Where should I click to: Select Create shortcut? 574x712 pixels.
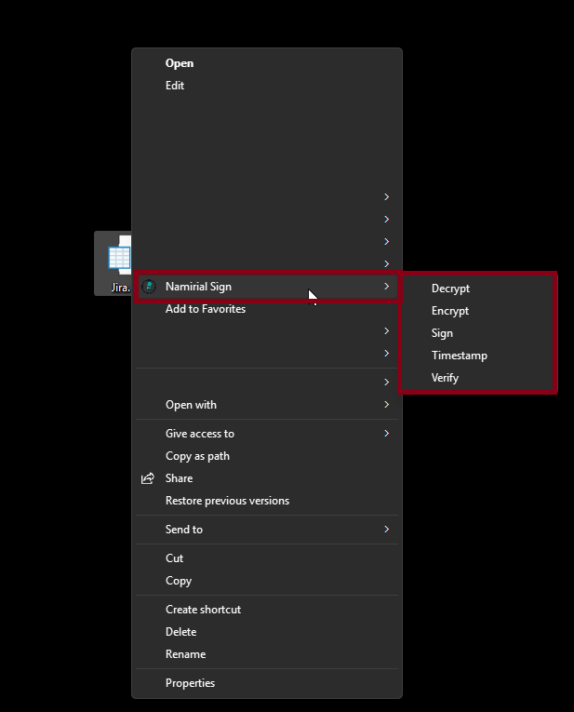coord(203,610)
